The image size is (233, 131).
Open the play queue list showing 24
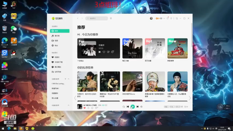pos(186,107)
